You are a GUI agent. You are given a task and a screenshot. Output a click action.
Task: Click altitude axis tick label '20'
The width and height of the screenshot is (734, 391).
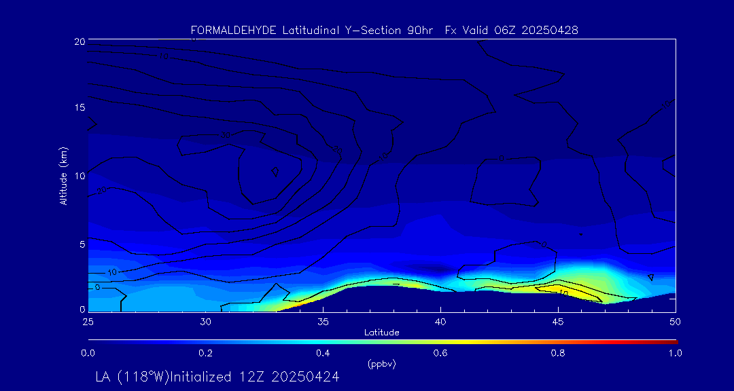80,41
